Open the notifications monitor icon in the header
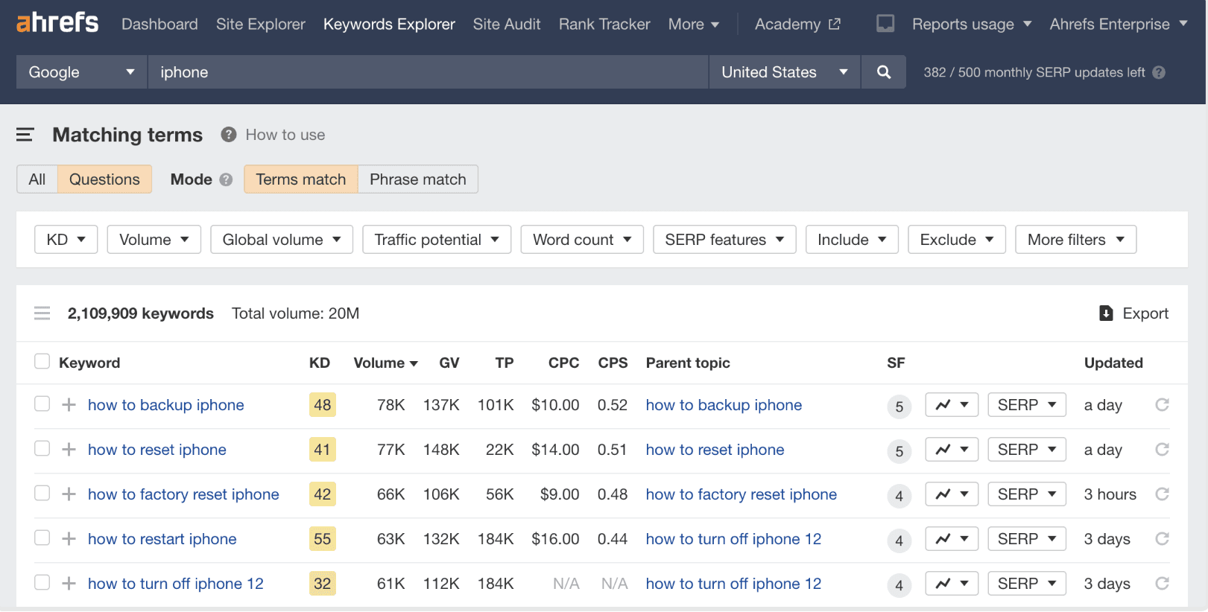This screenshot has height=612, width=1208. click(x=885, y=24)
